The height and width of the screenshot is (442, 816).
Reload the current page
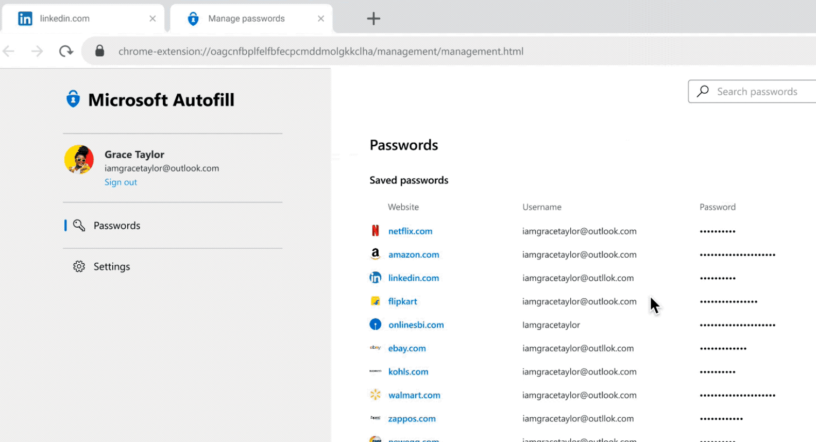(66, 51)
